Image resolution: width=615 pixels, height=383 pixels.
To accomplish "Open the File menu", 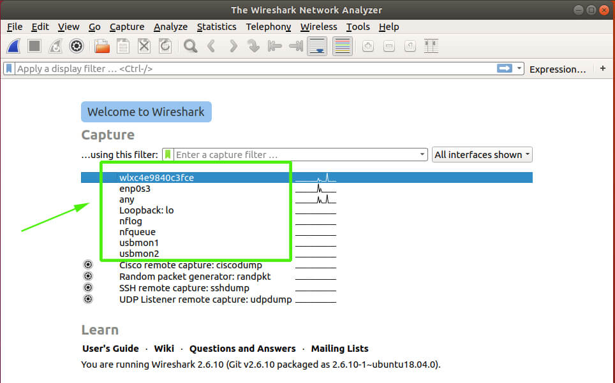I will 15,27.
